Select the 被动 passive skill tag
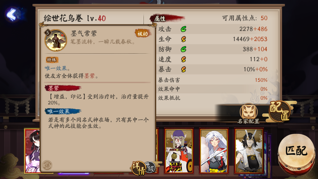The width and height of the screenshot is (318, 179). click(143, 34)
